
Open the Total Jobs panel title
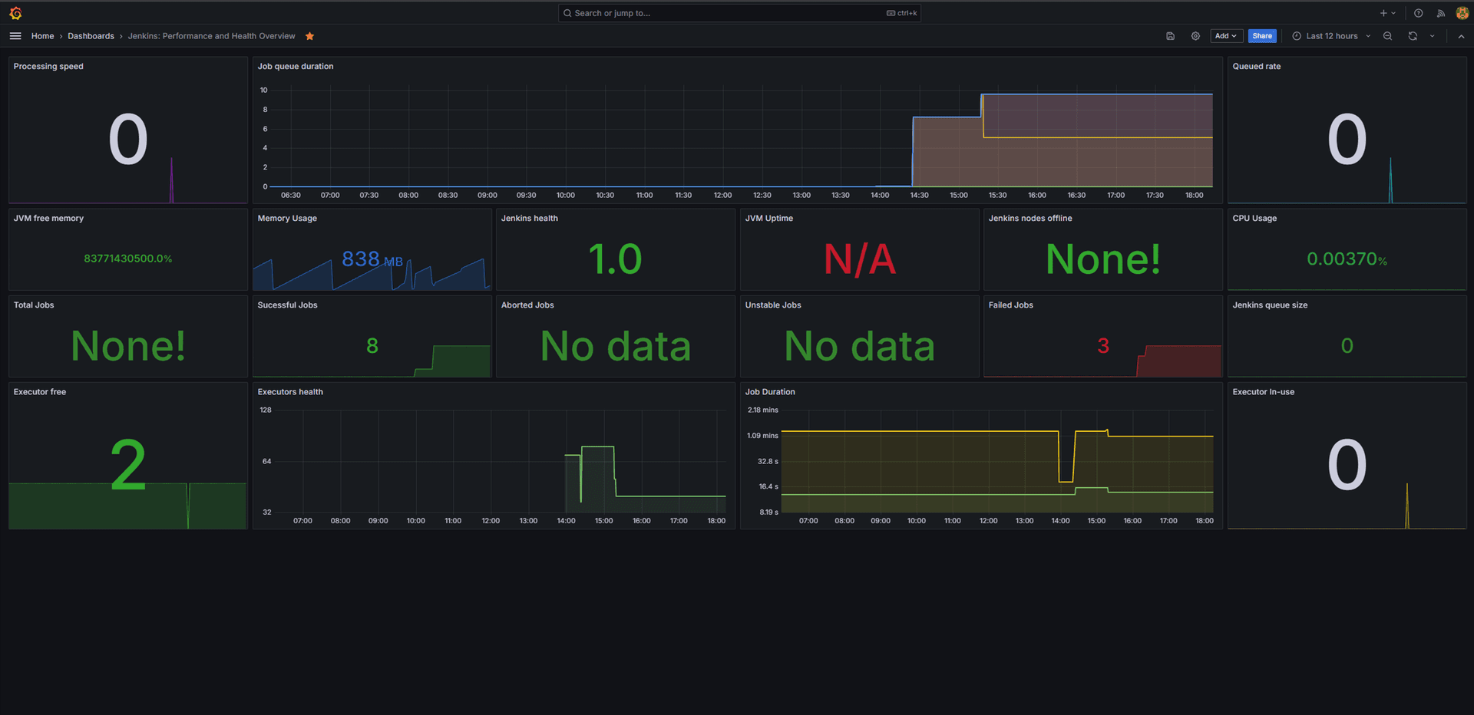(x=34, y=305)
